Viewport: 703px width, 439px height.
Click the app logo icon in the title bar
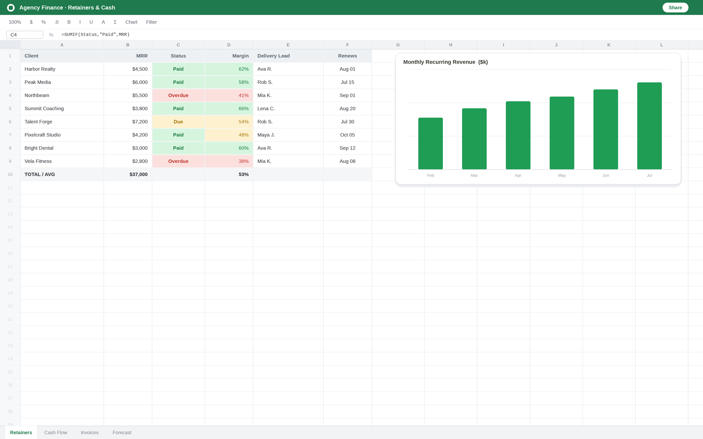(11, 7)
